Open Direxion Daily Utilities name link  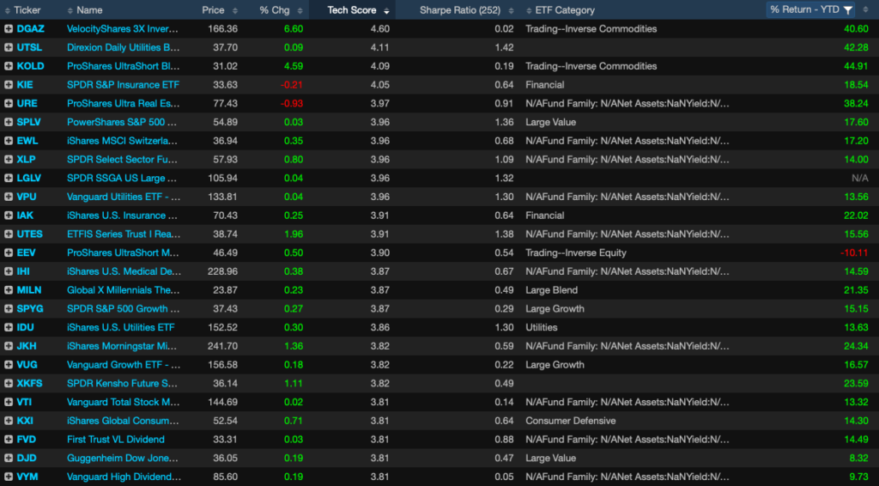pyautogui.click(x=124, y=47)
